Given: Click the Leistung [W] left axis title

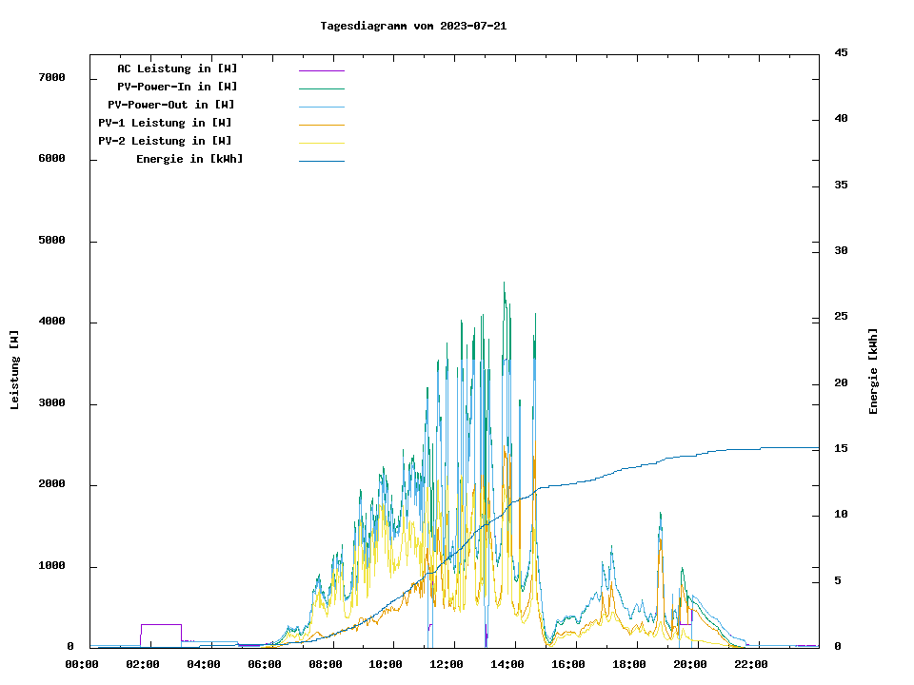Looking at the screenshot, I should [x=14, y=369].
